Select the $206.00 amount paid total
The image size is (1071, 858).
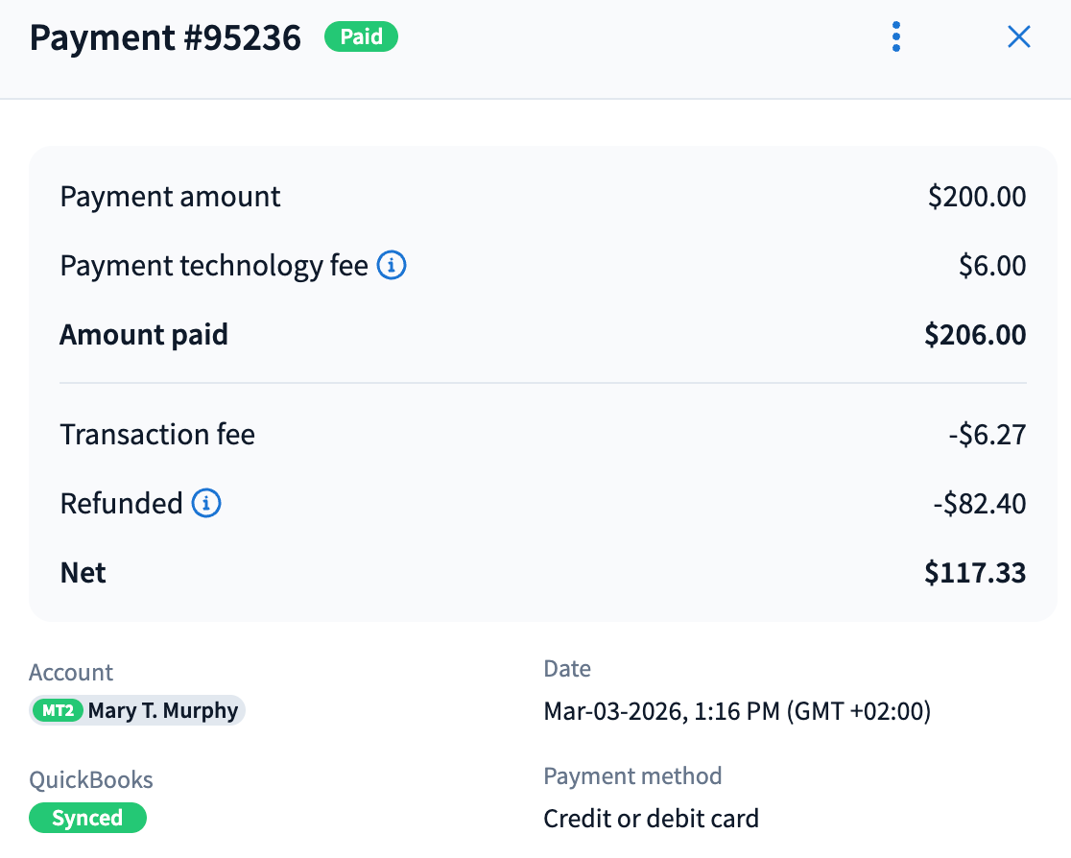point(975,335)
